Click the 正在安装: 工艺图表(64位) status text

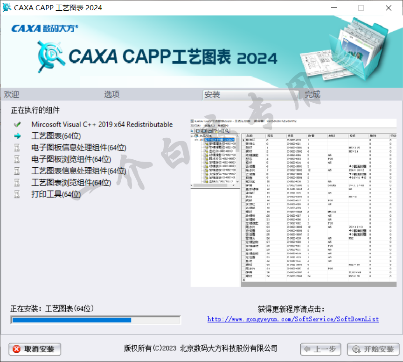52,308
